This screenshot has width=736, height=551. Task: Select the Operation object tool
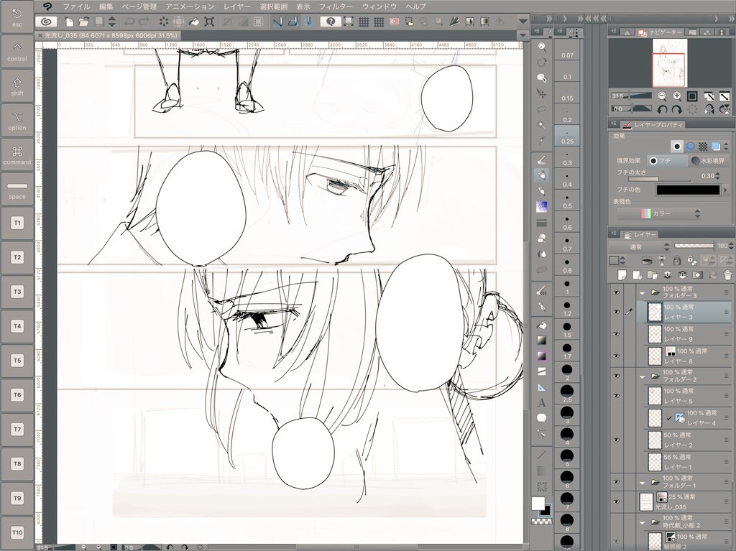click(542, 78)
